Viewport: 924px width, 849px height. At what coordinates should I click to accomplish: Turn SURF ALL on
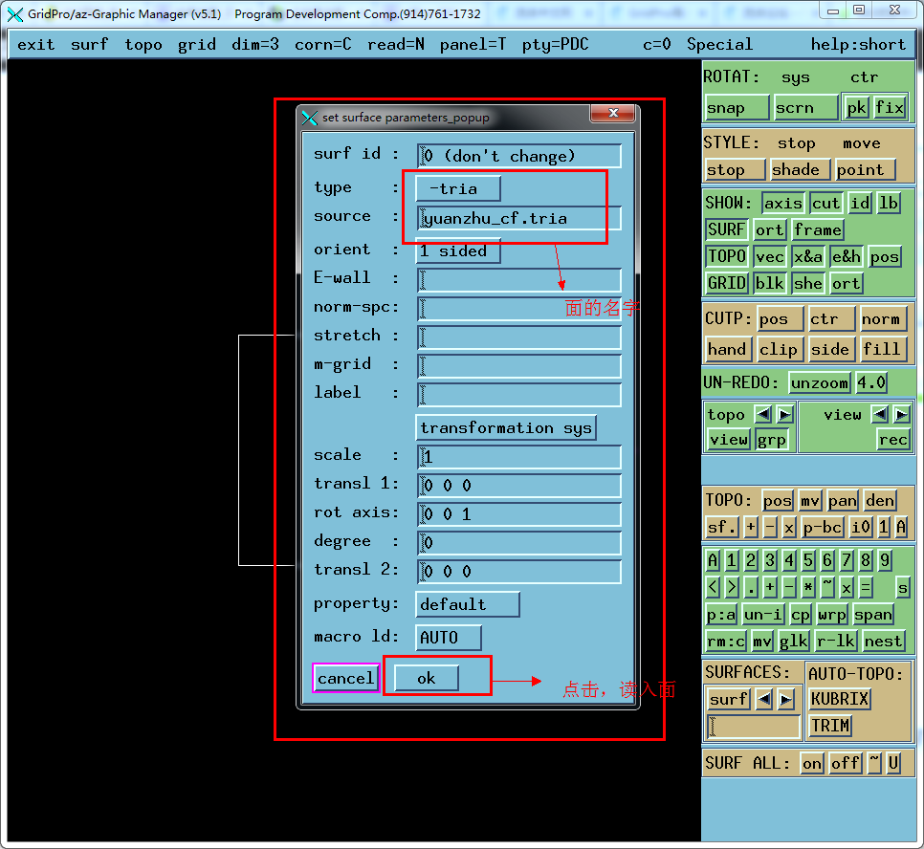(811, 763)
